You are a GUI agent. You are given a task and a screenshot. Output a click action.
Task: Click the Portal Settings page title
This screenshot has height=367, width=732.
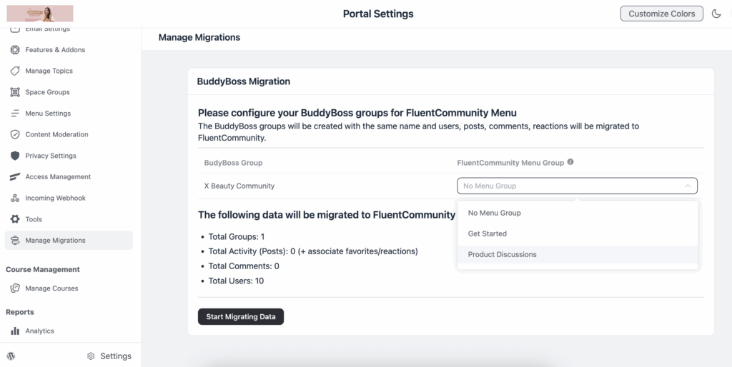(378, 14)
